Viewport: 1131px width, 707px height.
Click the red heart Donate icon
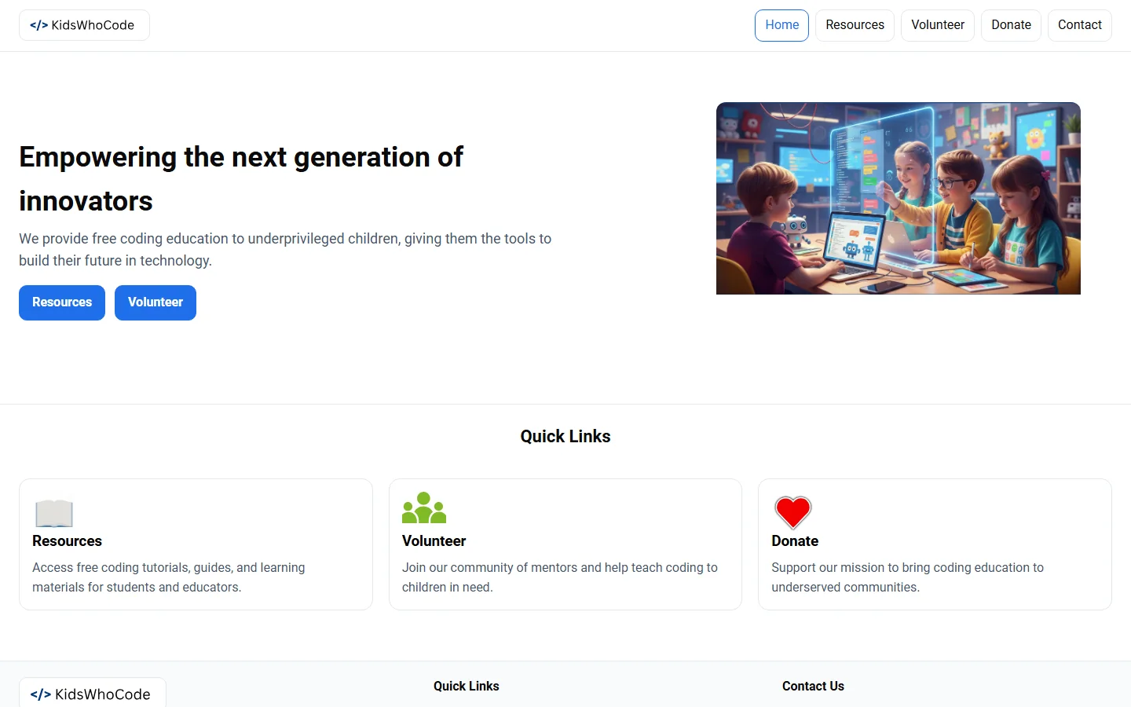793,512
